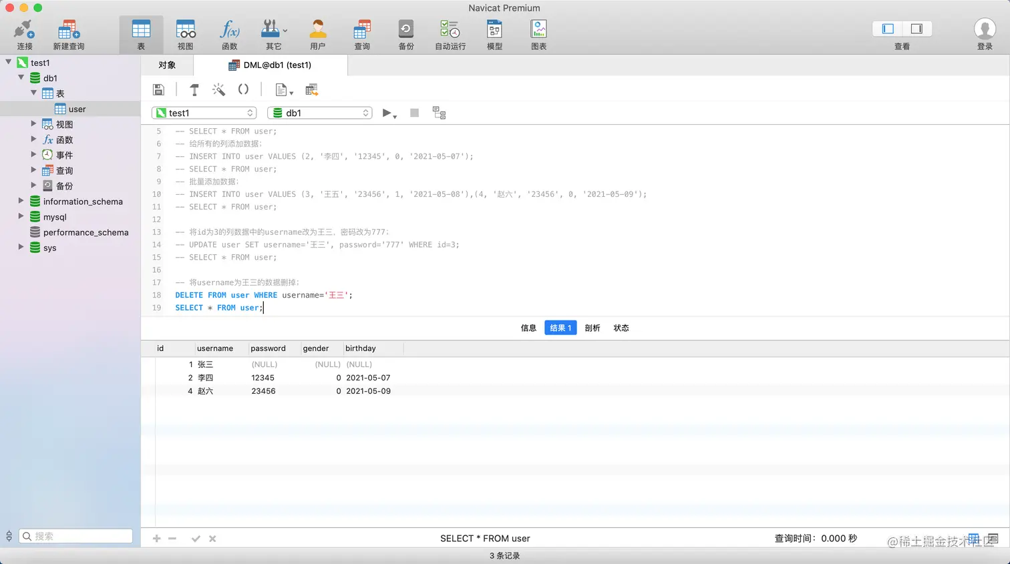
Task: Toggle the right information pane view
Action: [916, 29]
